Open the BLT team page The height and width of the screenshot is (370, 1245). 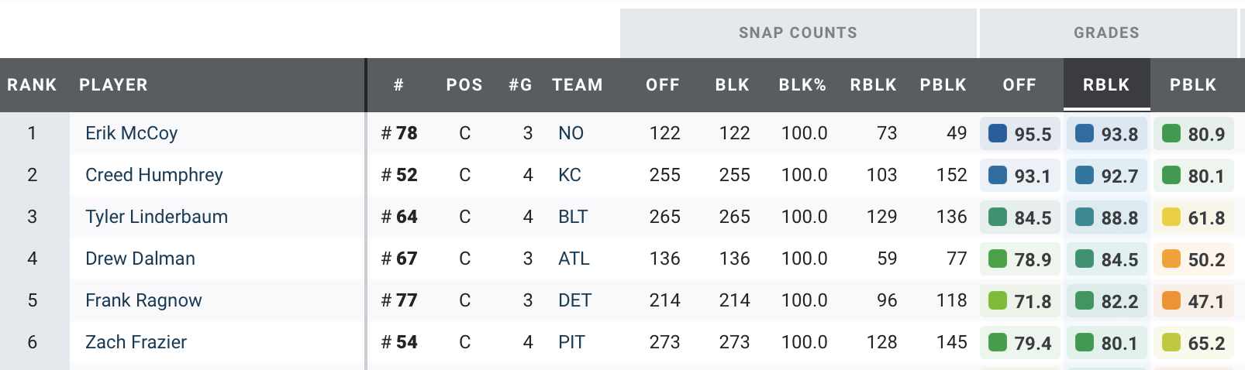coord(573,217)
